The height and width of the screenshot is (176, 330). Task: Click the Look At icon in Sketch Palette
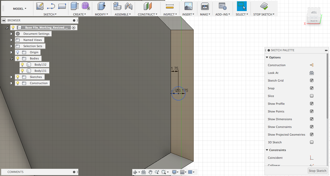click(x=312, y=73)
